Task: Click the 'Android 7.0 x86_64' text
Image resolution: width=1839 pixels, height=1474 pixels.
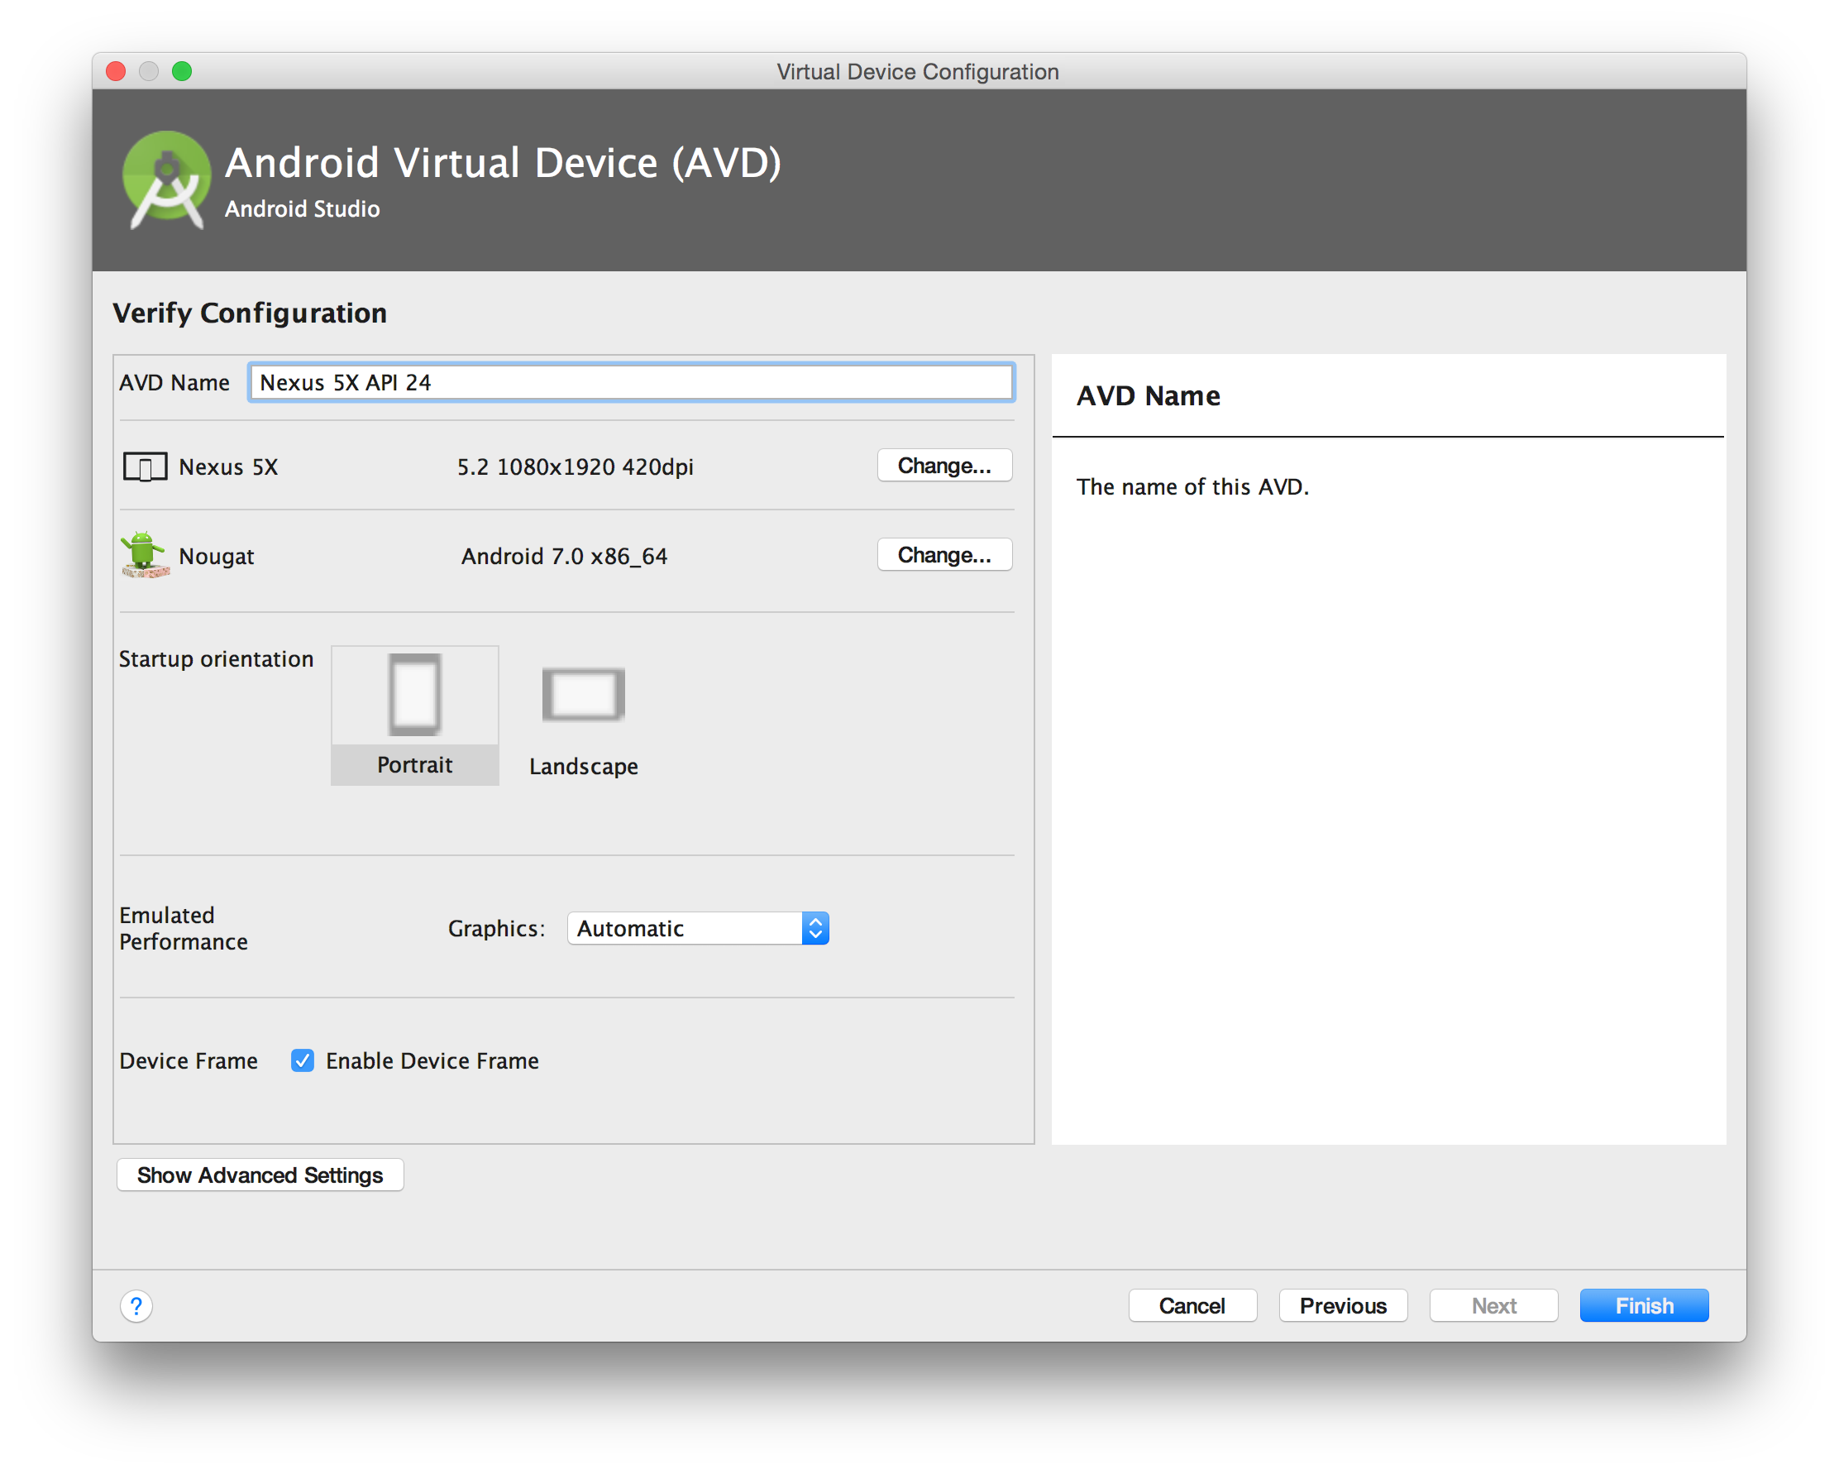Action: 565,557
